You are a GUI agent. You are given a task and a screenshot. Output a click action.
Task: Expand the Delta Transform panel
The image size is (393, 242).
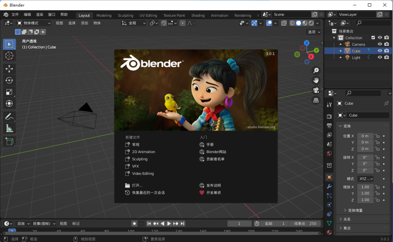pos(353,210)
